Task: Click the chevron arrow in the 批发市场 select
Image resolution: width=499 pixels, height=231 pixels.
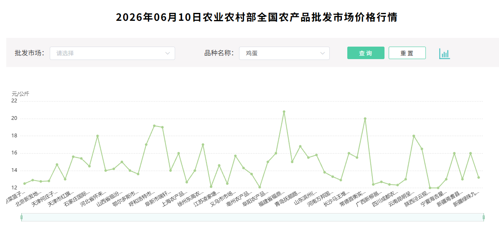Action: point(168,53)
